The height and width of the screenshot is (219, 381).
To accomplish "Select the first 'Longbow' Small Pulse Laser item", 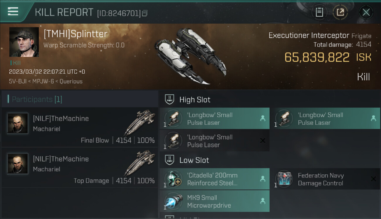I will 215,118.
